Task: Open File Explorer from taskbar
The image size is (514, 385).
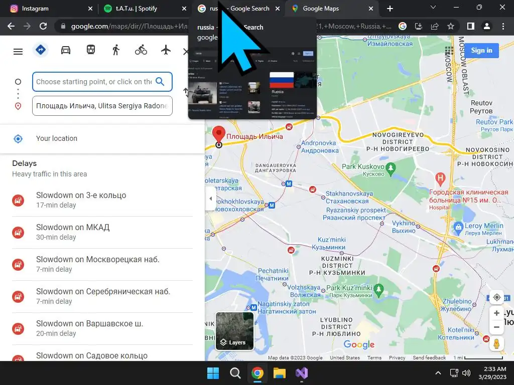Action: (280, 373)
